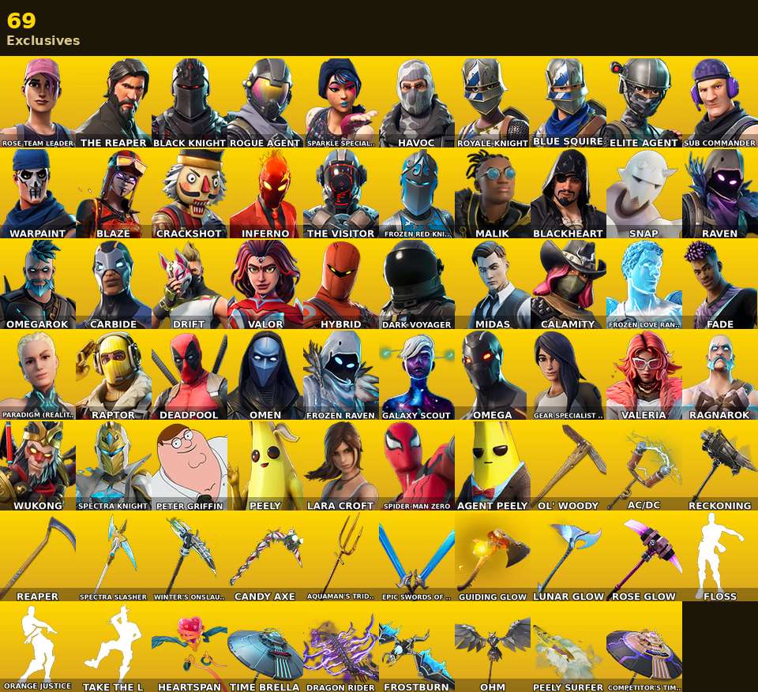
Task: Choose the Carbide skin tile
Action: point(114,283)
